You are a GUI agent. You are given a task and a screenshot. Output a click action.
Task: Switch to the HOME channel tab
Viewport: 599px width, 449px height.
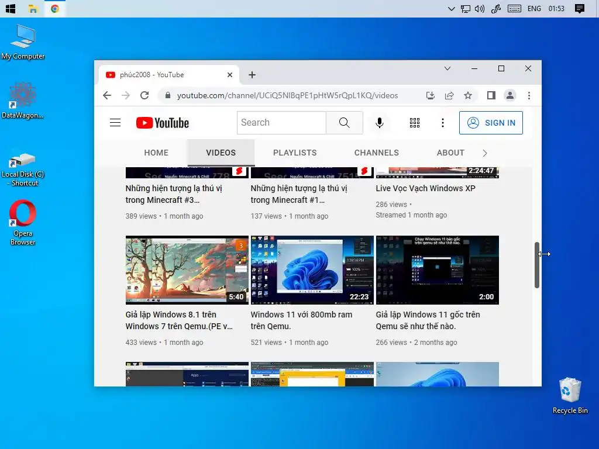point(156,153)
